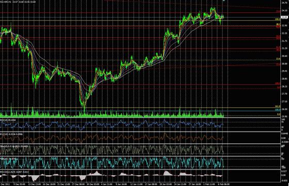Image resolution: width=289 pixels, height=186 pixels.
Task: Click the 30 Dec 03:00 time label
Action: coord(93,184)
